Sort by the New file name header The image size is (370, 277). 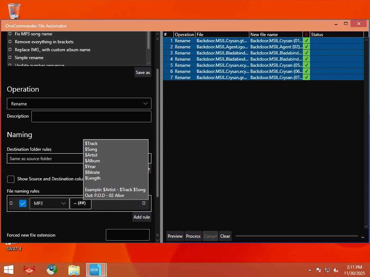click(276, 34)
